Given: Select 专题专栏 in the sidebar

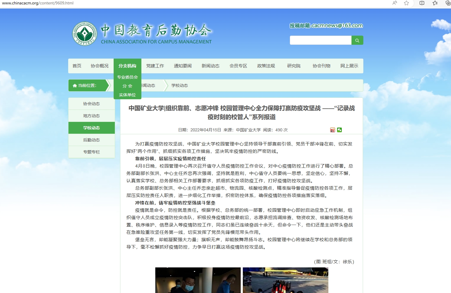Looking at the screenshot, I should [91, 152].
